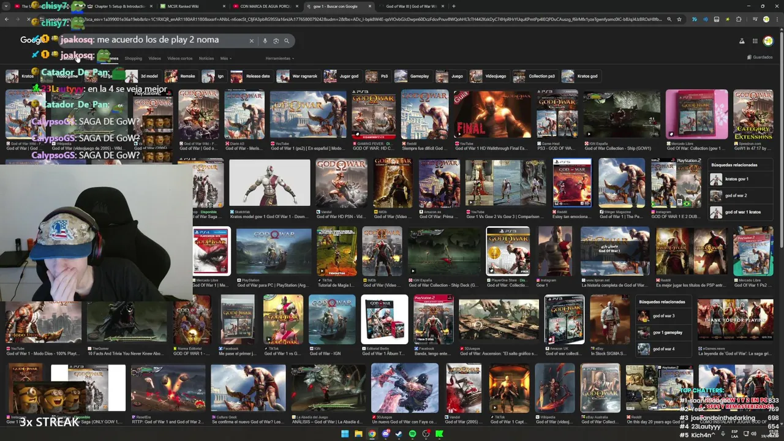Click the browser Back arrow
Screen dimensions: 784x441
(x=7, y=19)
